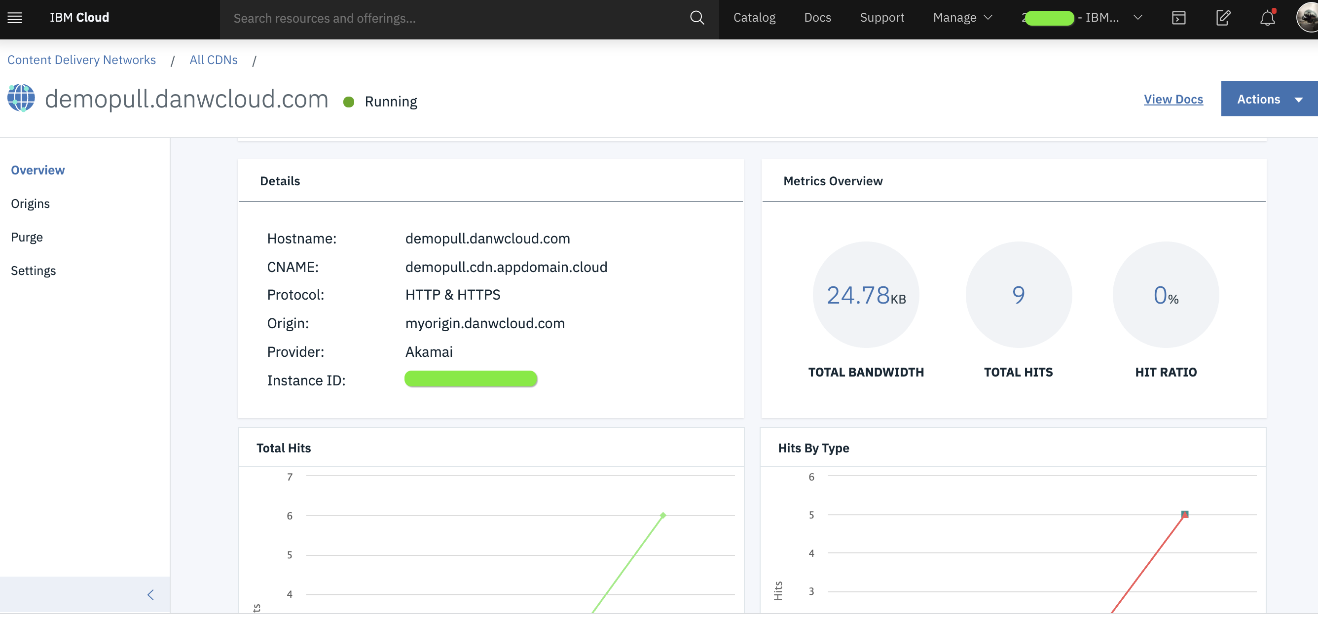Open the IBM Cloud navigation hamburger menu
The image size is (1318, 618).
coord(14,17)
